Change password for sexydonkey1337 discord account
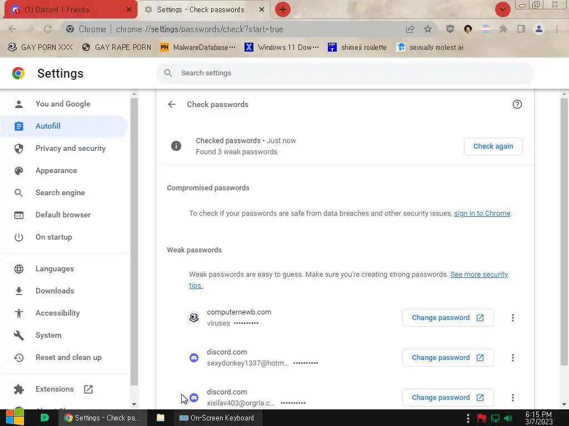Screen dimensions: 569x426 pyautogui.click(x=448, y=358)
